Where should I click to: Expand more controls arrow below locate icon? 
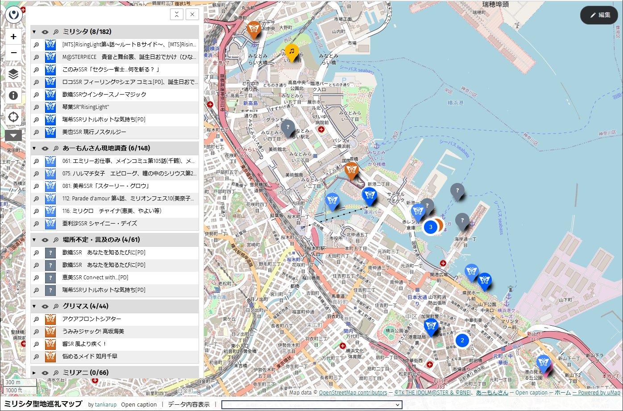[13, 135]
